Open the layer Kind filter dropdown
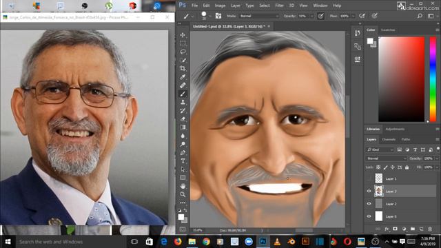This screenshot has width=441, height=248. [380, 149]
